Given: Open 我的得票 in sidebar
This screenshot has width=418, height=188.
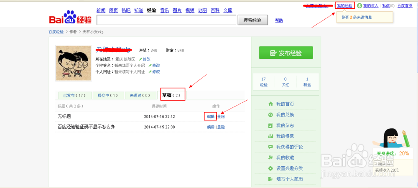Looking at the screenshot, I should [x=285, y=136].
